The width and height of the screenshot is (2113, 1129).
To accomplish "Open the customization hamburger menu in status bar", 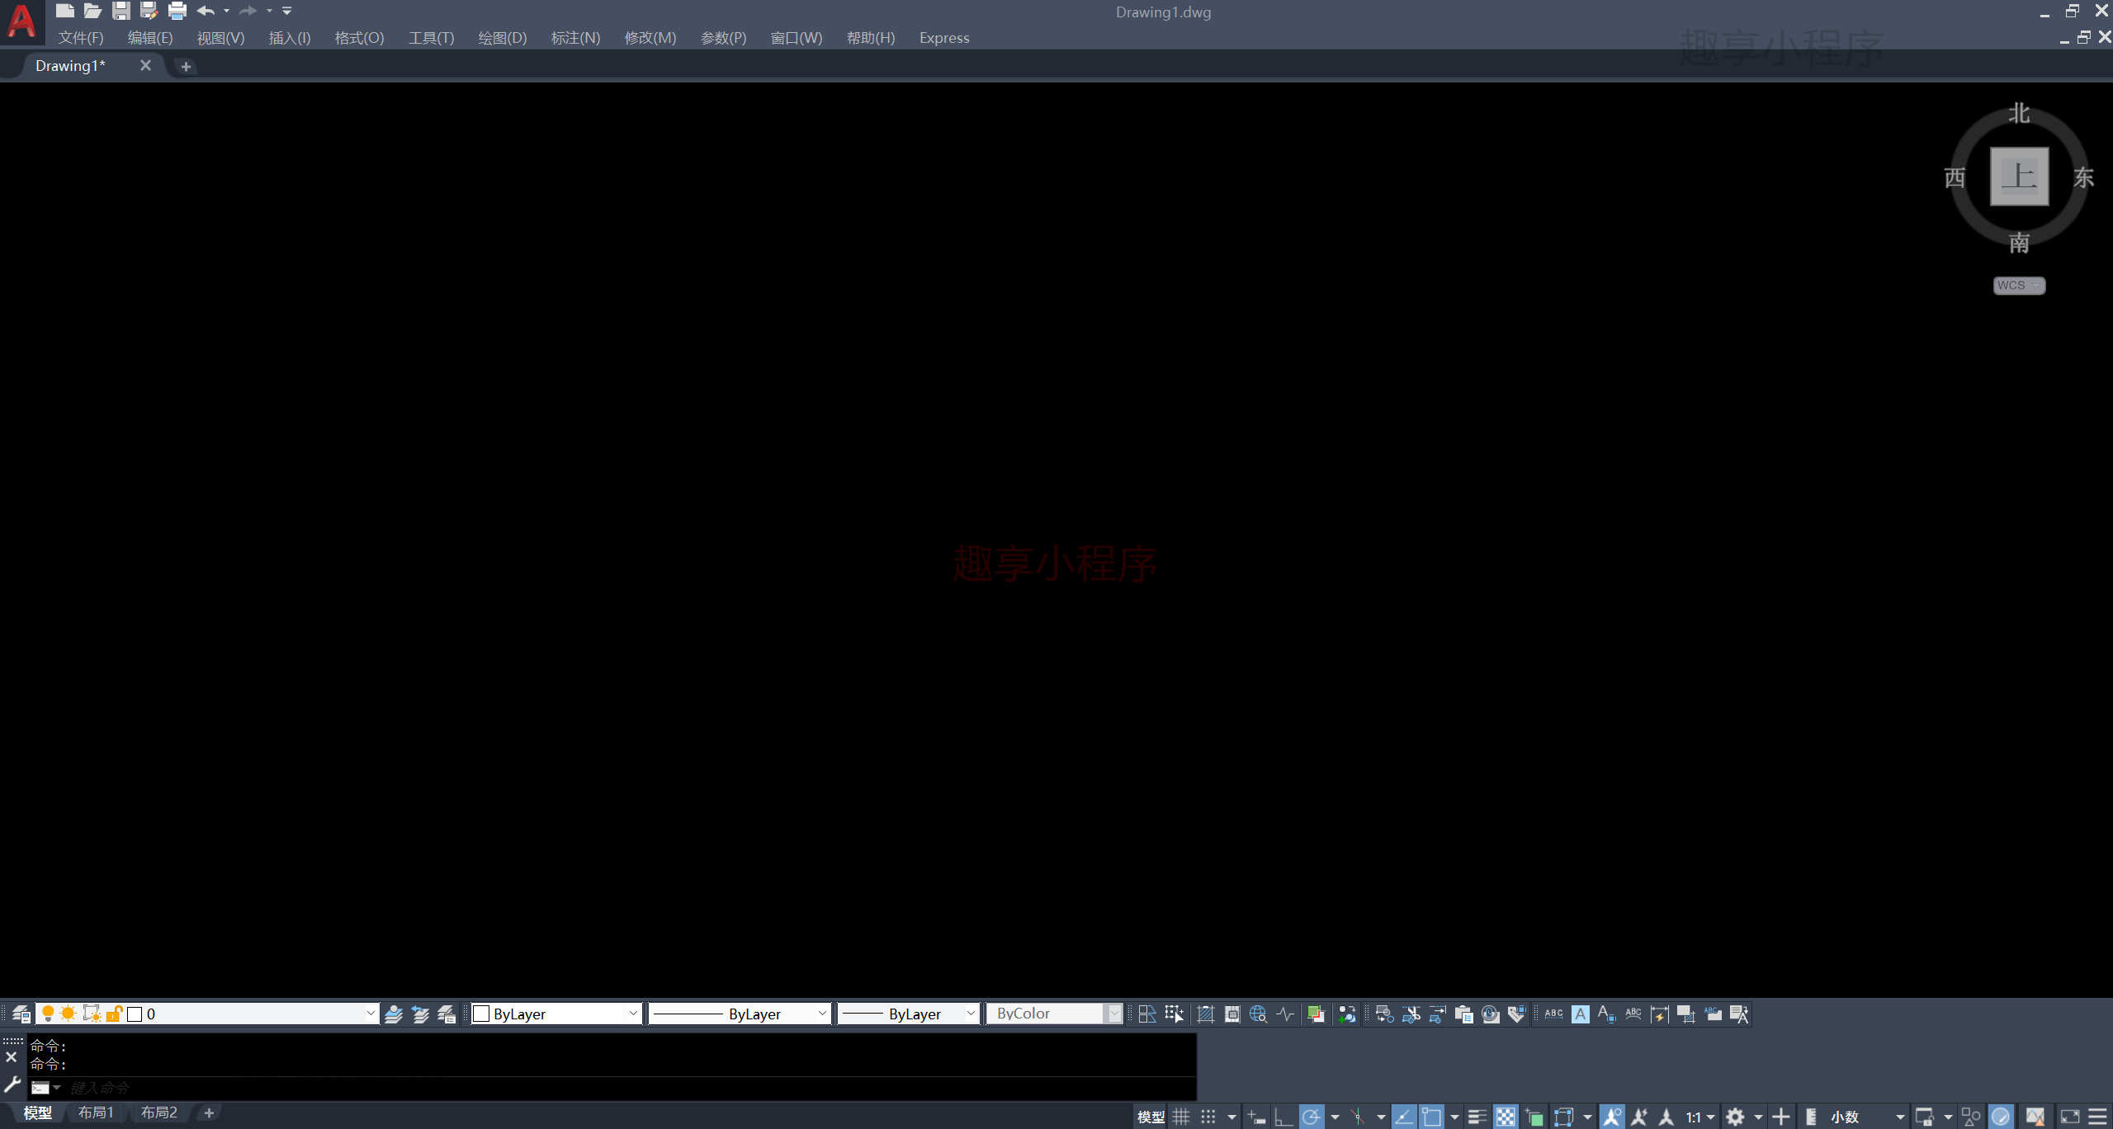I will coord(2097,1117).
